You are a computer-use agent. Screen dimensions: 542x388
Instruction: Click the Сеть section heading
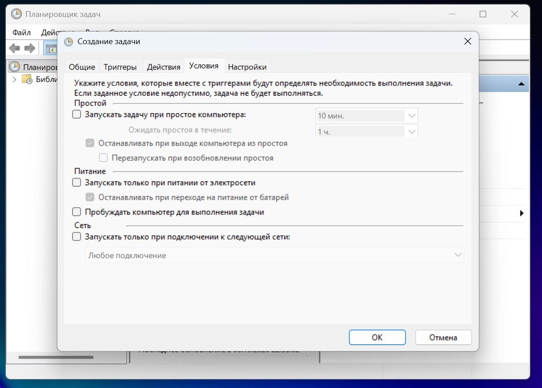click(x=82, y=225)
